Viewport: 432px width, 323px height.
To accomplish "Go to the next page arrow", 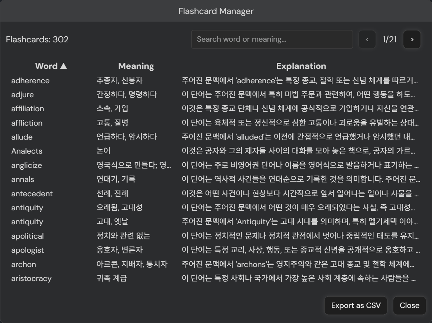I will pyautogui.click(x=412, y=39).
